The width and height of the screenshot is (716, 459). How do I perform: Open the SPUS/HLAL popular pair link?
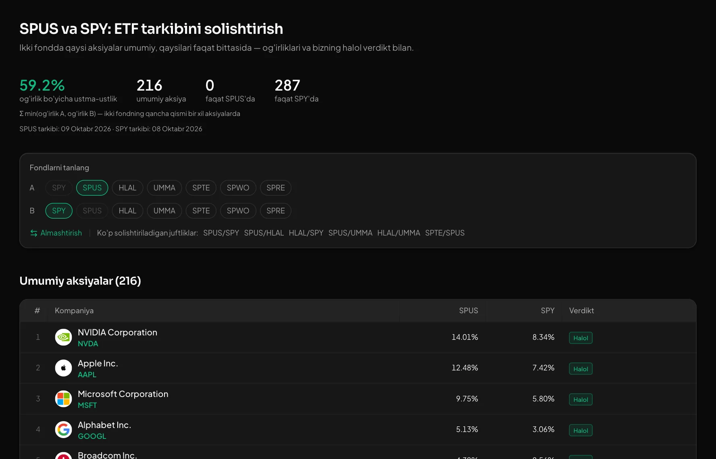coord(264,233)
